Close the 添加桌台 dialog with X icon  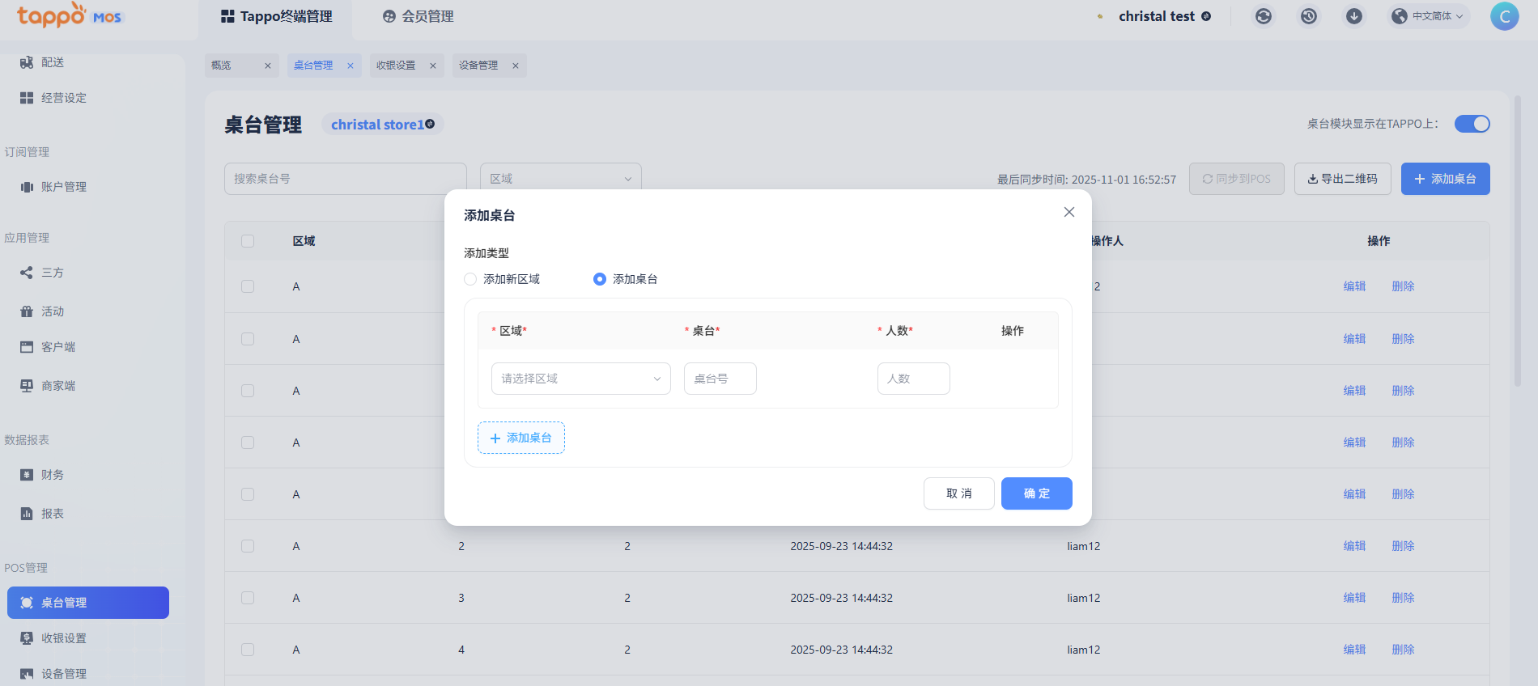[x=1069, y=212]
